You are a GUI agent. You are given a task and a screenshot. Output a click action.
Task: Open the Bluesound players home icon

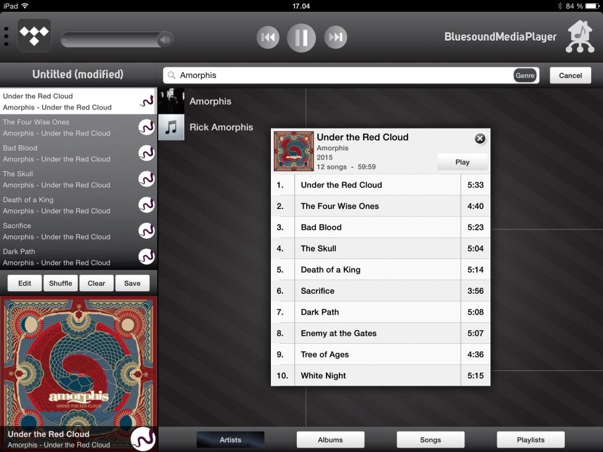(x=580, y=36)
